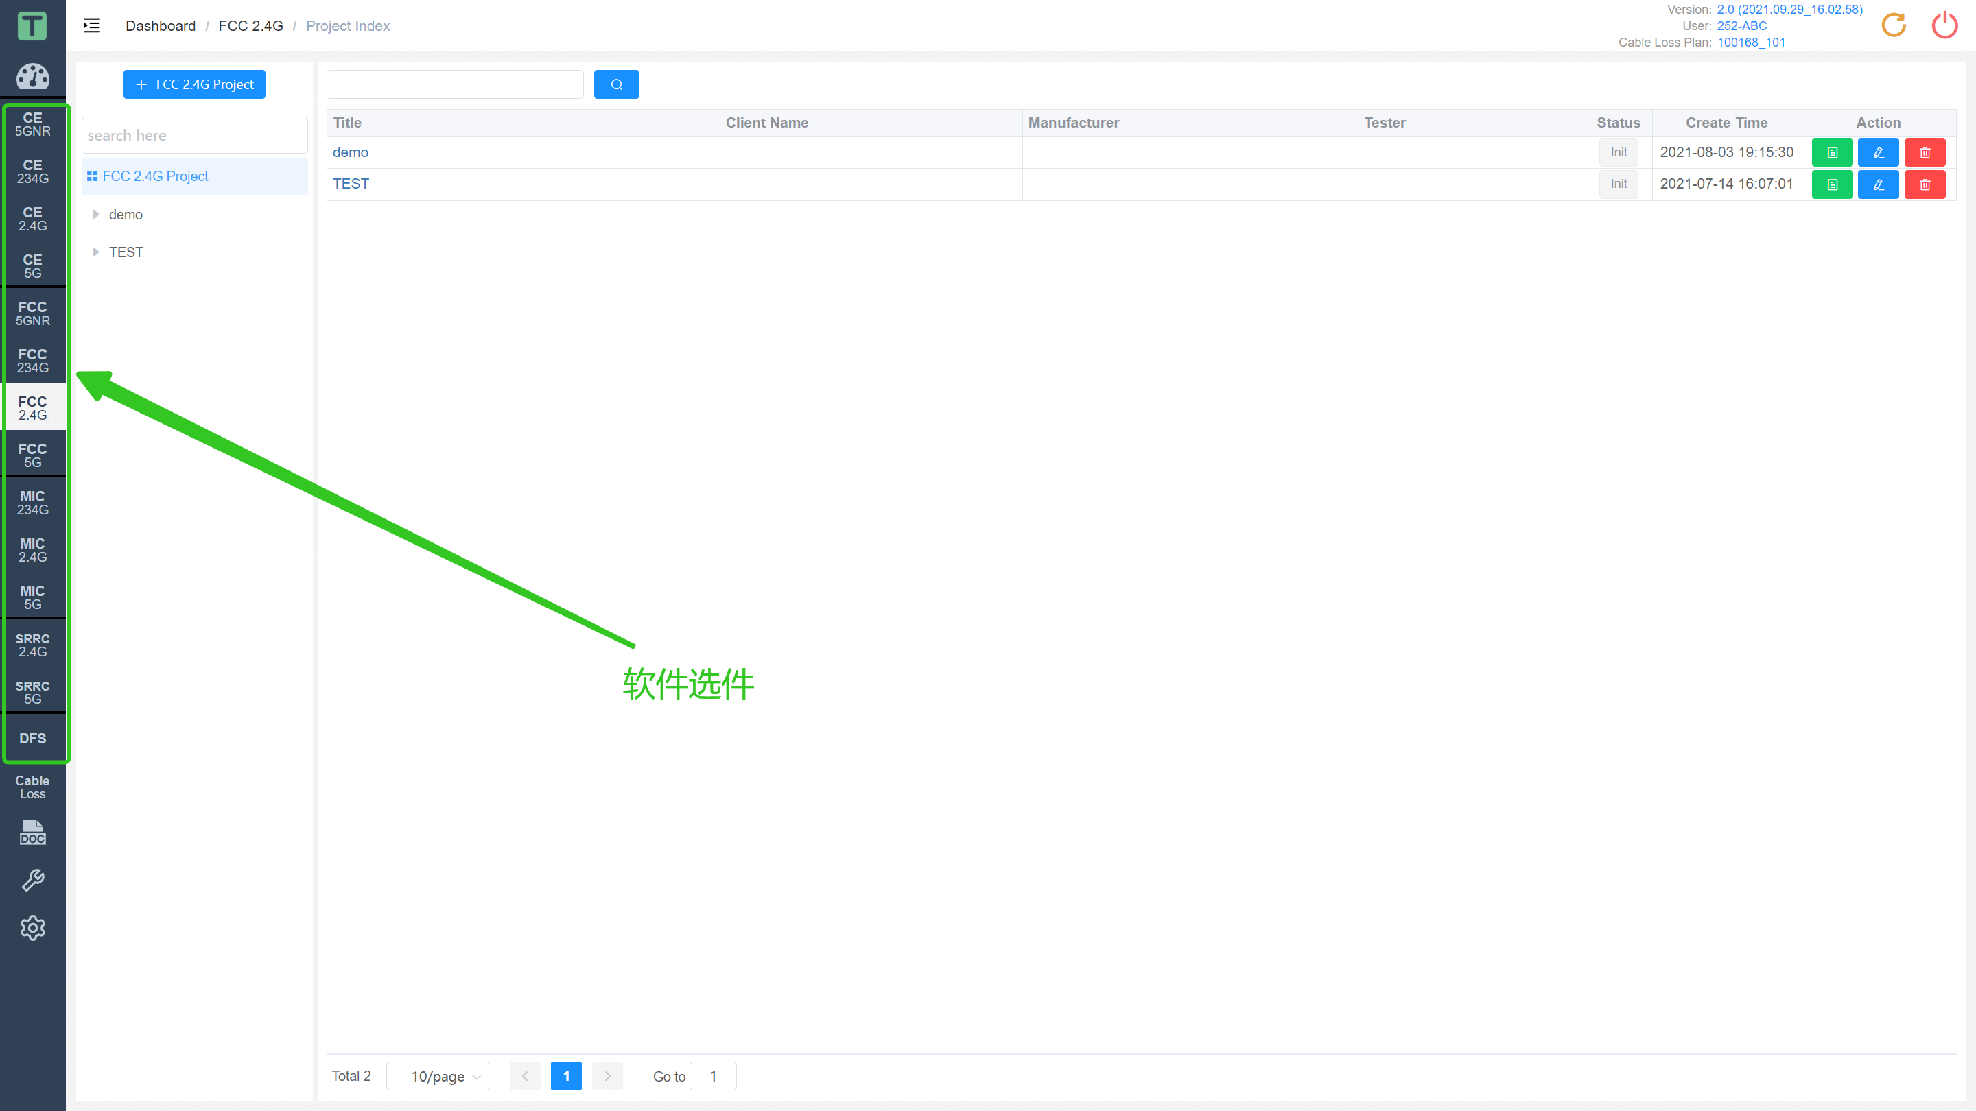This screenshot has height=1111, width=1976.
Task: Click the search magnifier button
Action: coord(617,83)
